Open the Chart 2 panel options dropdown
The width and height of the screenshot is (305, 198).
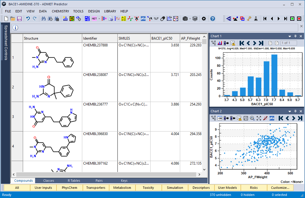[x=290, y=111]
